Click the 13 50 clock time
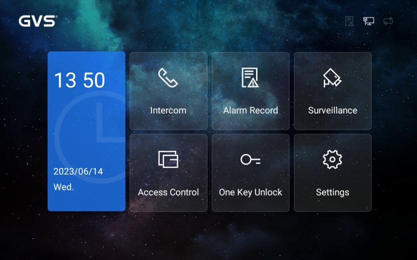This screenshot has width=417, height=260. coord(80,80)
